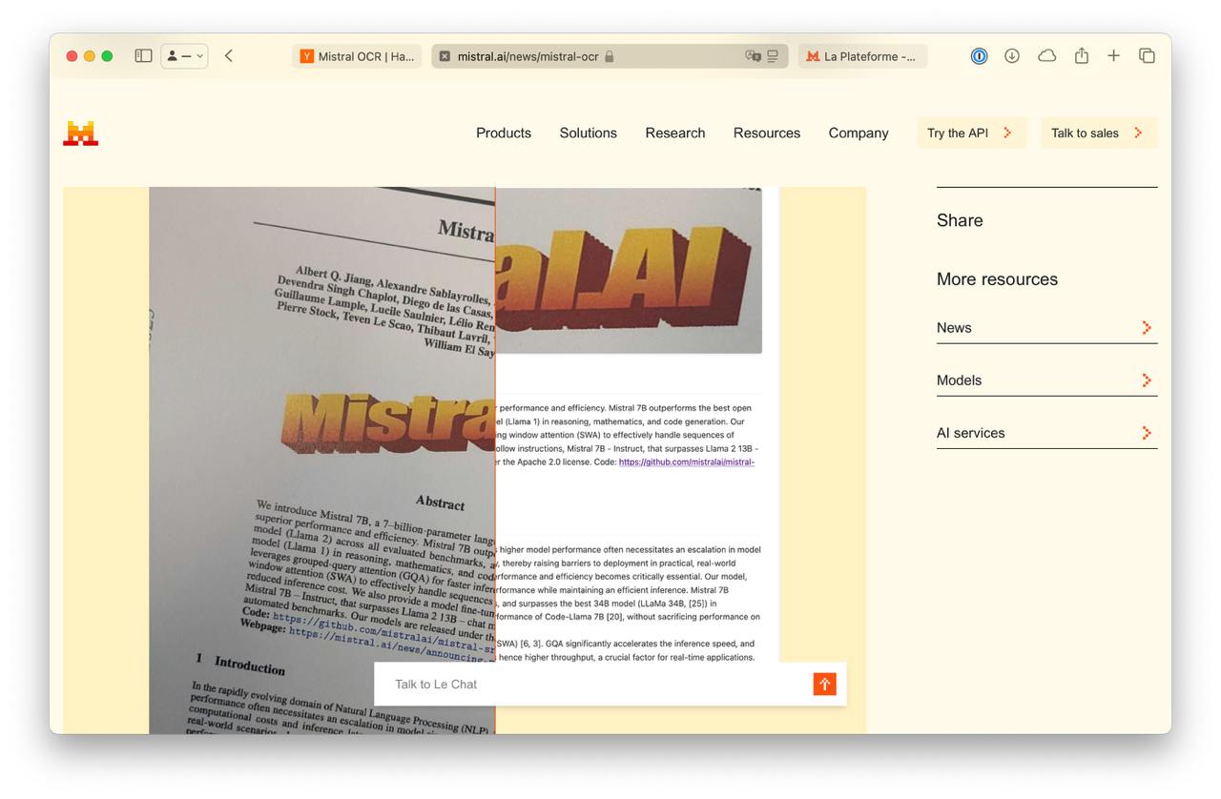Click the arrow next to AI services
Viewport: 1221px width, 799px height.
[1147, 433]
